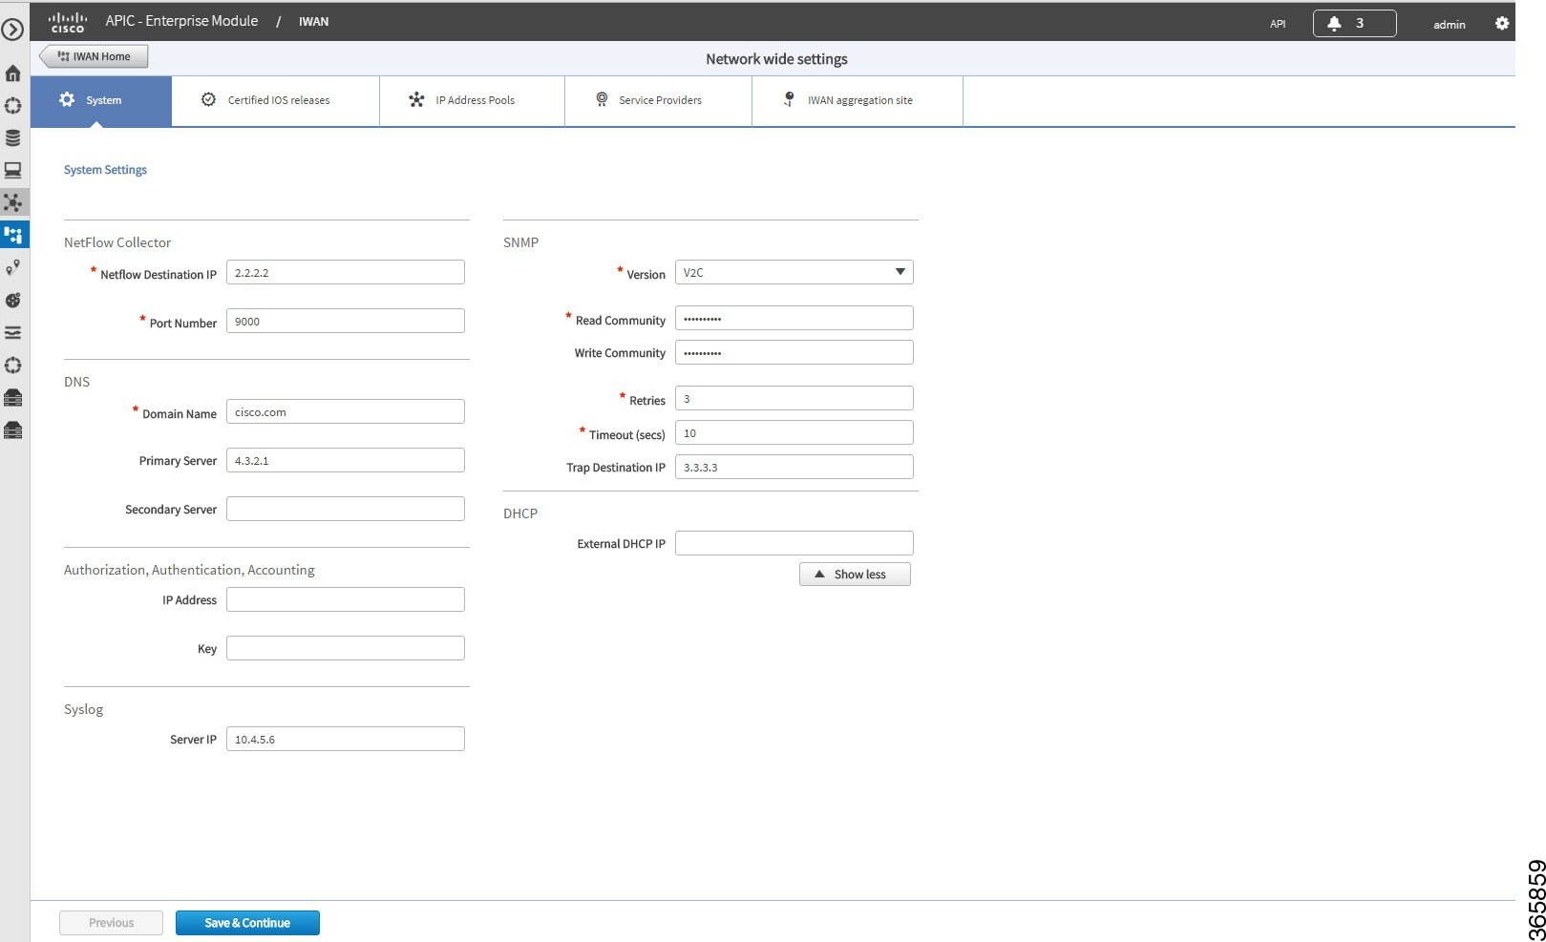
Task: Click the System Settings heading
Action: point(105,170)
